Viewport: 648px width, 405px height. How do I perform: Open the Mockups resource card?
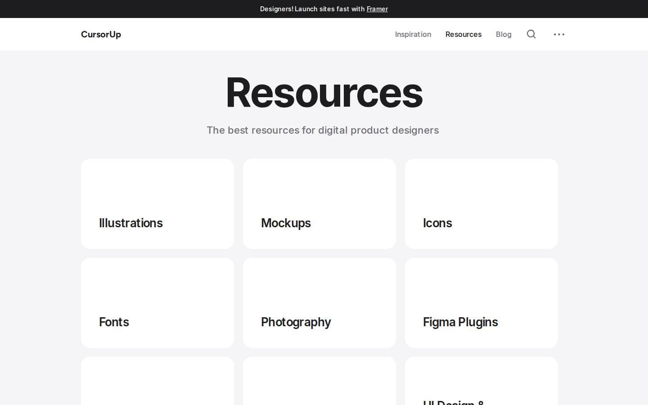pos(319,204)
